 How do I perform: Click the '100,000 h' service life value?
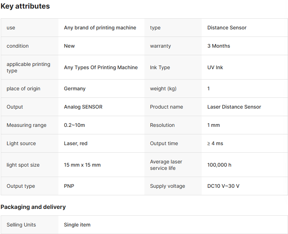(x=219, y=165)
